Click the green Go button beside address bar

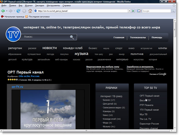point(133,11)
